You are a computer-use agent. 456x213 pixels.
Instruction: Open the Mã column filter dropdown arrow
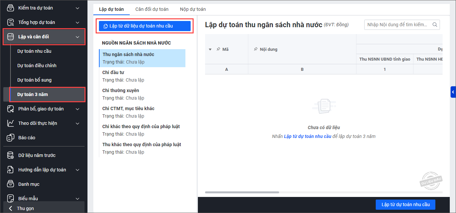coord(210,49)
